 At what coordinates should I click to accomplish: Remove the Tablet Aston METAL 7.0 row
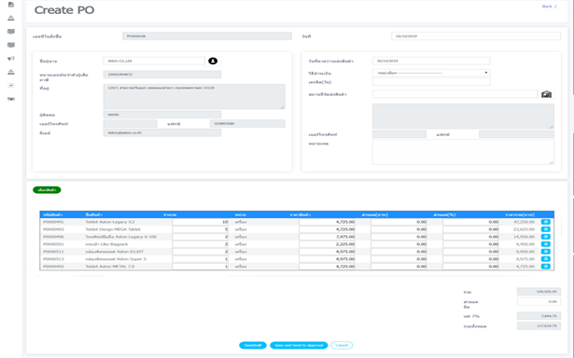[545, 267]
